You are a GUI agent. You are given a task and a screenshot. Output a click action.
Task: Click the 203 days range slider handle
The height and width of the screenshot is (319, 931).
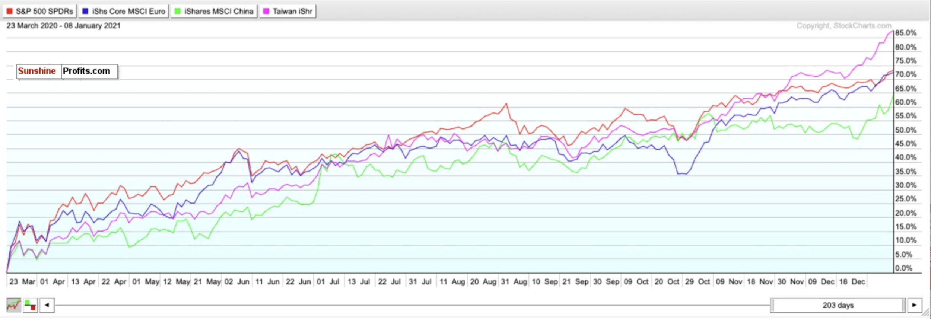[838, 305]
